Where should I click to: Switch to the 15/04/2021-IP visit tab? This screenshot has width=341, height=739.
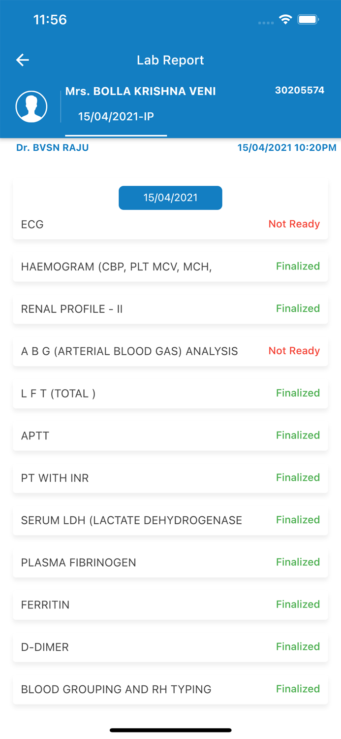[x=116, y=117]
